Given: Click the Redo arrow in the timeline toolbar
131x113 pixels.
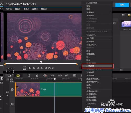Looking at the screenshot, I should click(37, 76).
